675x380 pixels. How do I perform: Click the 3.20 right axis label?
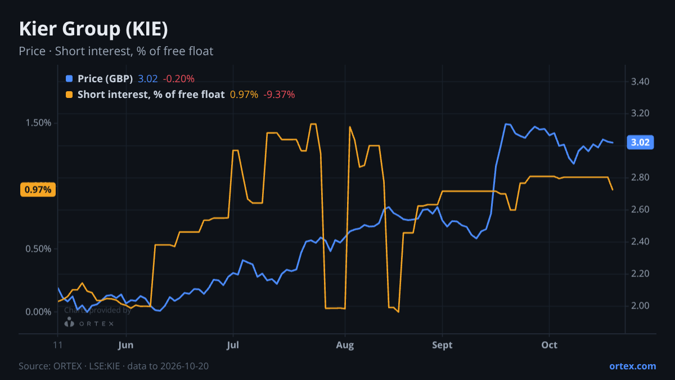click(640, 114)
